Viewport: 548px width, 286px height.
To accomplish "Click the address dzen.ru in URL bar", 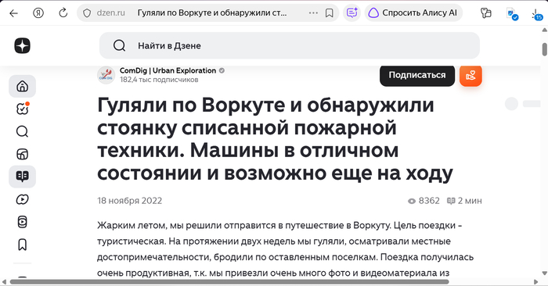I will coord(111,13).
